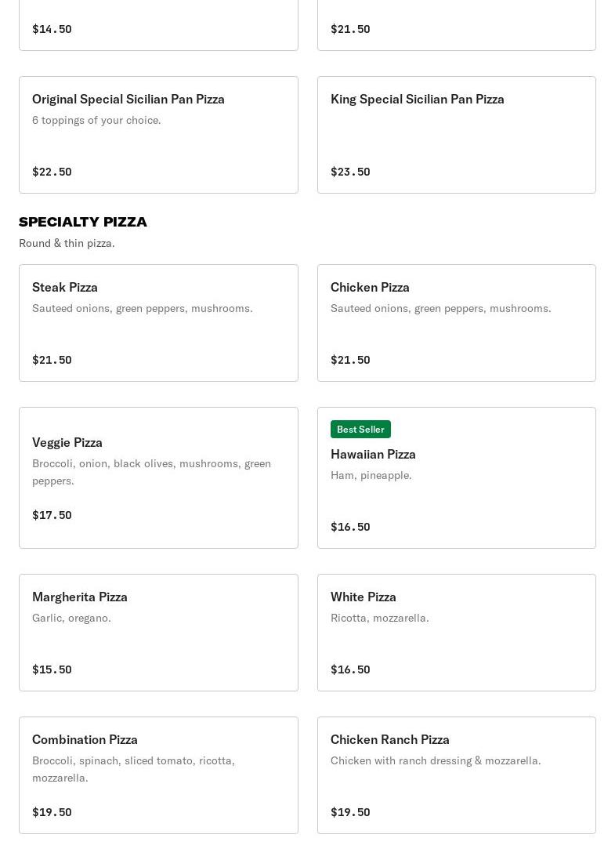Click the Hawaiian Pizza title
The height and width of the screenshot is (849, 615).
coord(373,454)
